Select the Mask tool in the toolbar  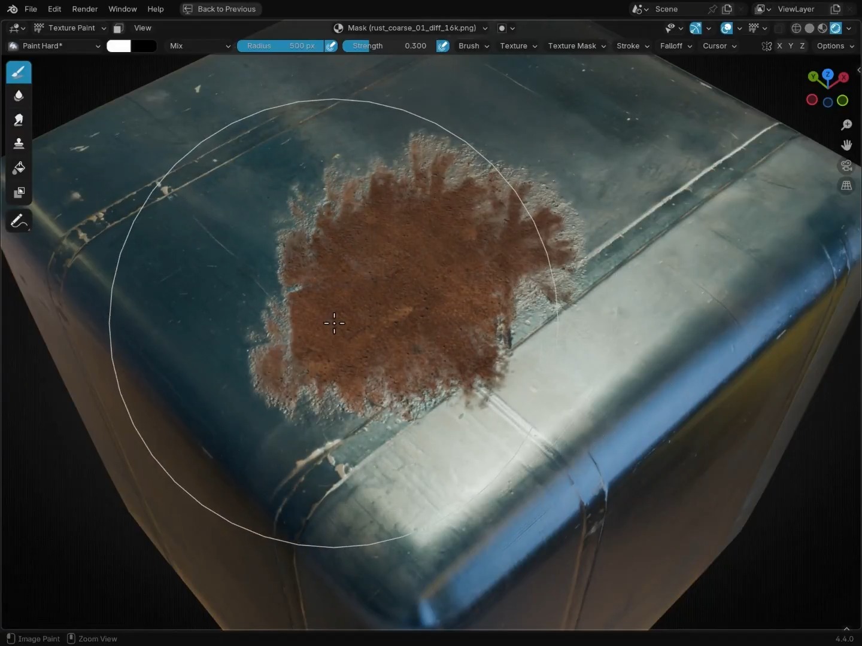click(19, 192)
